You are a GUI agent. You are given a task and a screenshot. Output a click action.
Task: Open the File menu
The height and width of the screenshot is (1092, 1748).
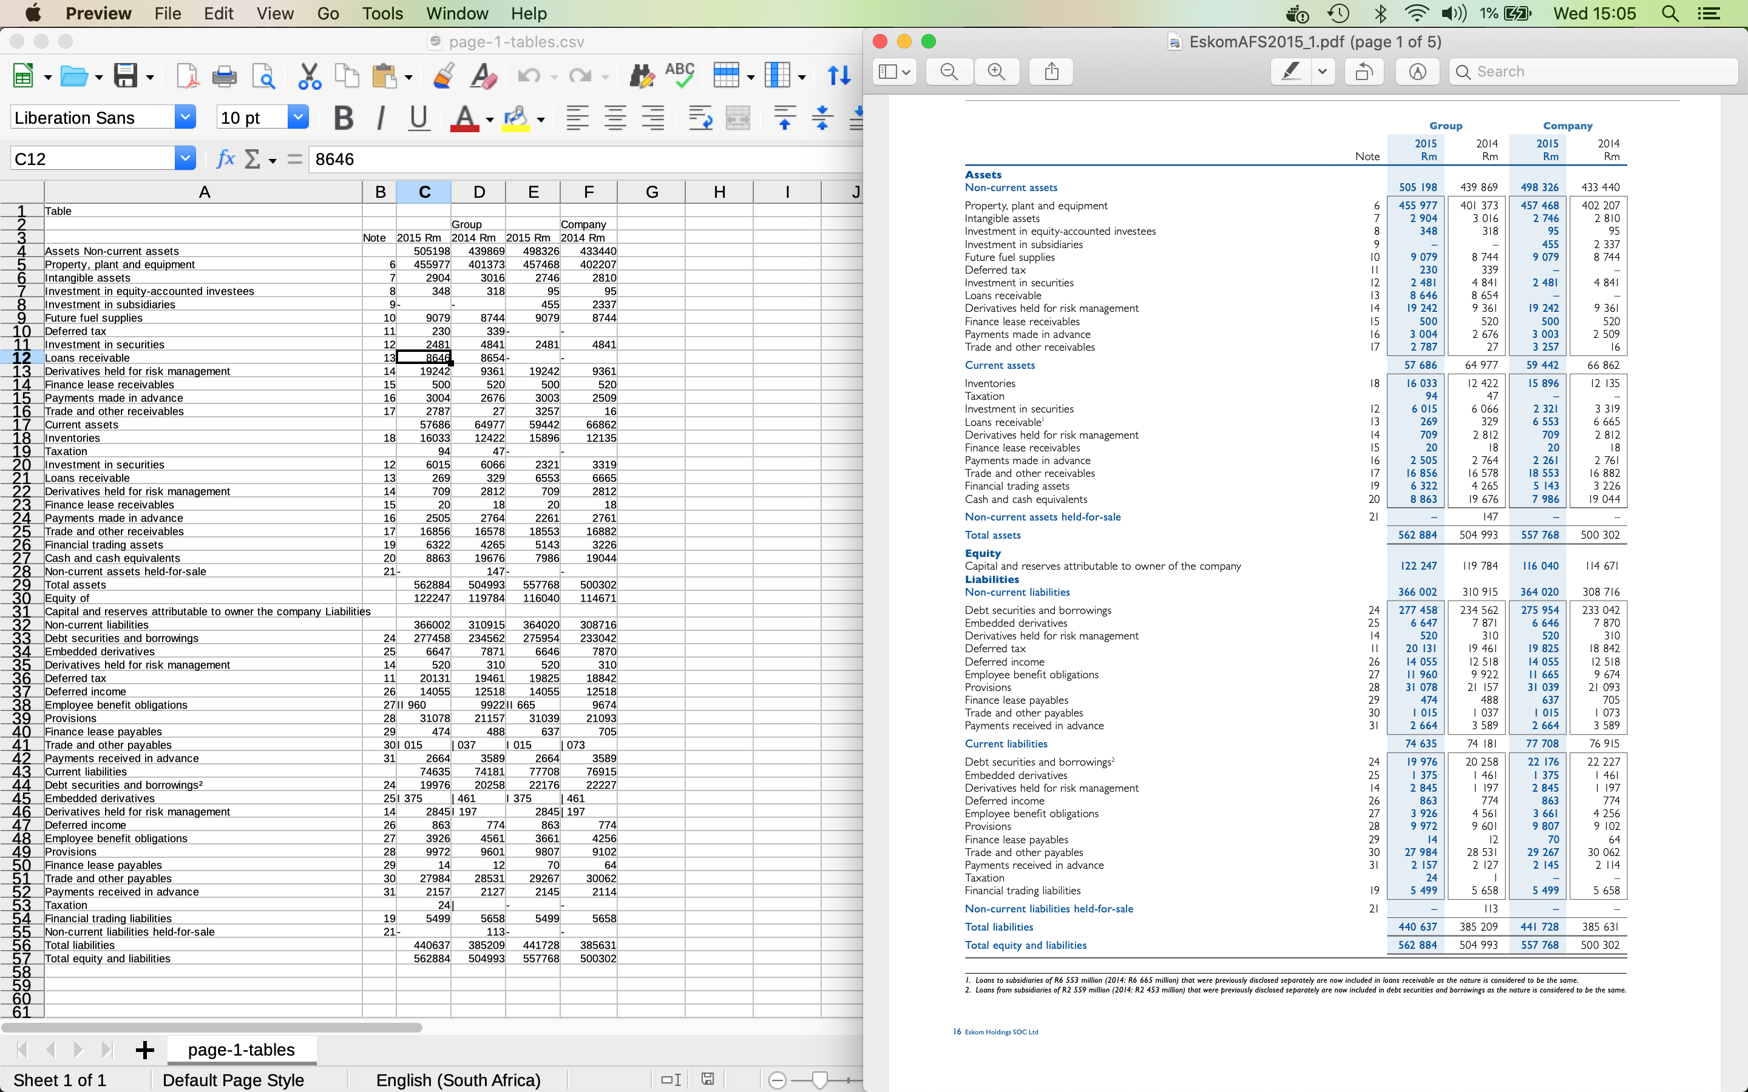click(168, 13)
